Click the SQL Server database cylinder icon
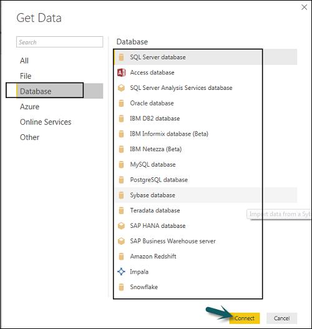312x329 pixels. coord(121,57)
